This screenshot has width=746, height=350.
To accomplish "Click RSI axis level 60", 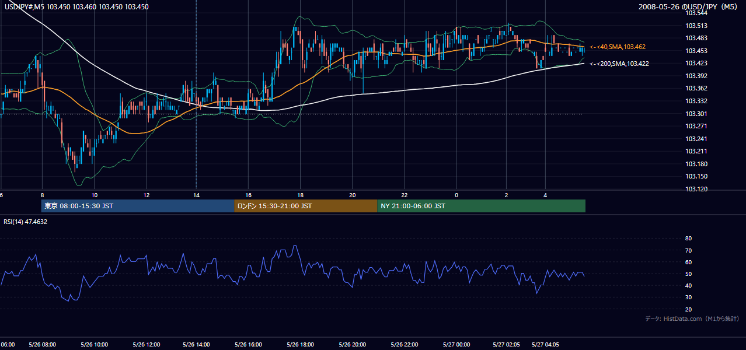I will point(688,262).
